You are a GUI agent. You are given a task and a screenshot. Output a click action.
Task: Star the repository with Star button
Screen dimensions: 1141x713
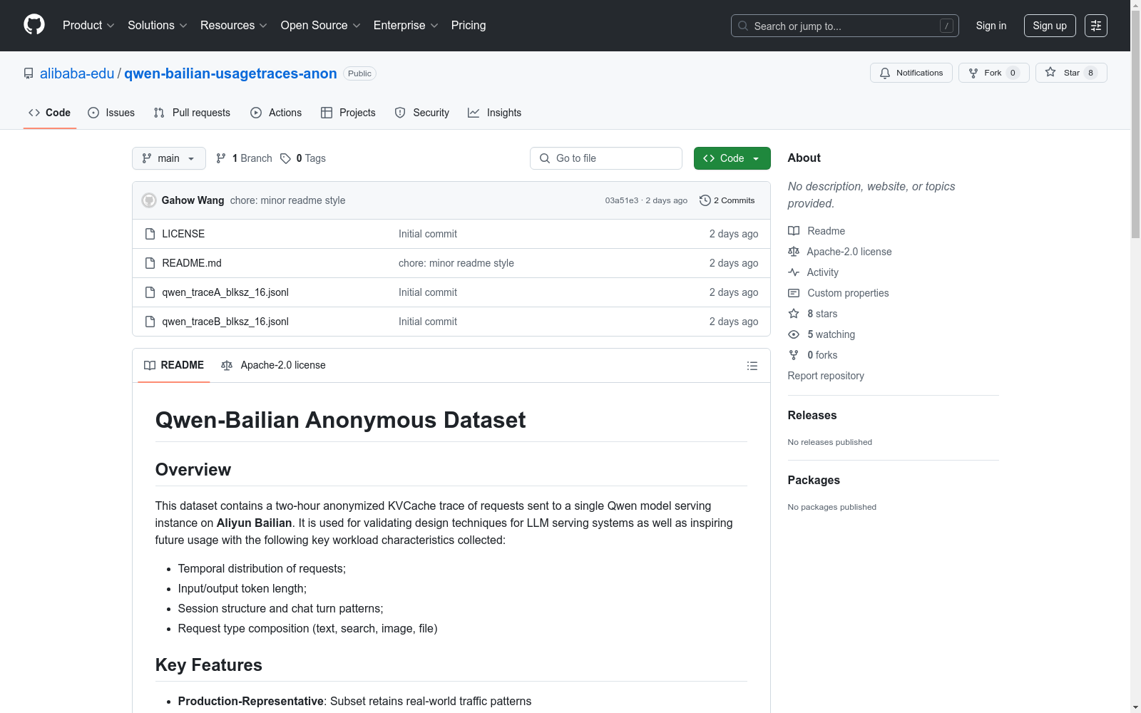1071,73
